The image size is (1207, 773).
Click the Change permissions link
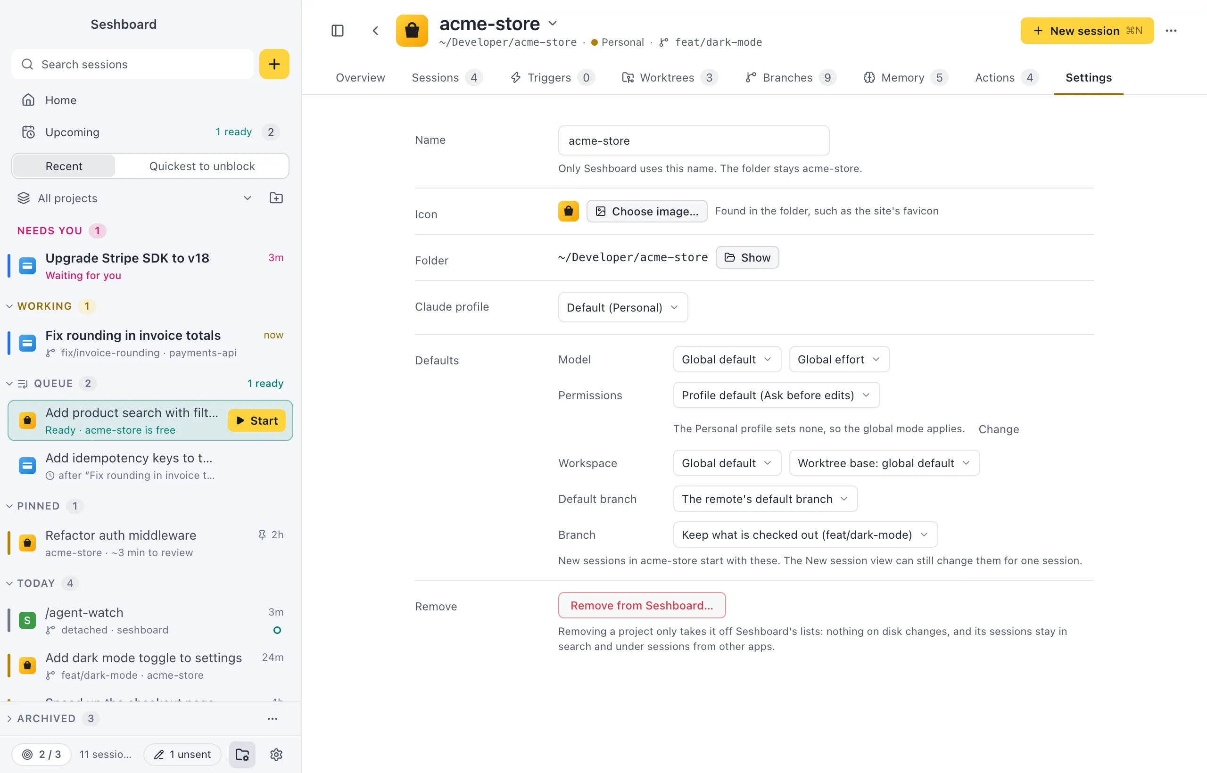999,429
